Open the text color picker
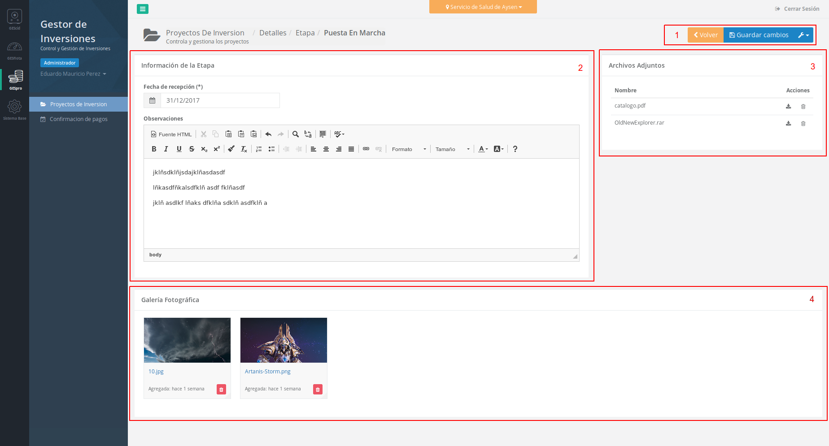 pos(483,149)
